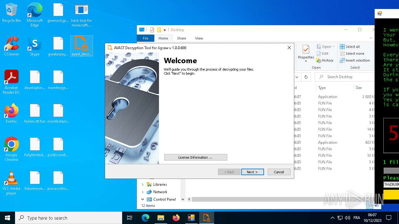Open the notifications center icon
This screenshot has height=224, width=399.
(x=389, y=218)
